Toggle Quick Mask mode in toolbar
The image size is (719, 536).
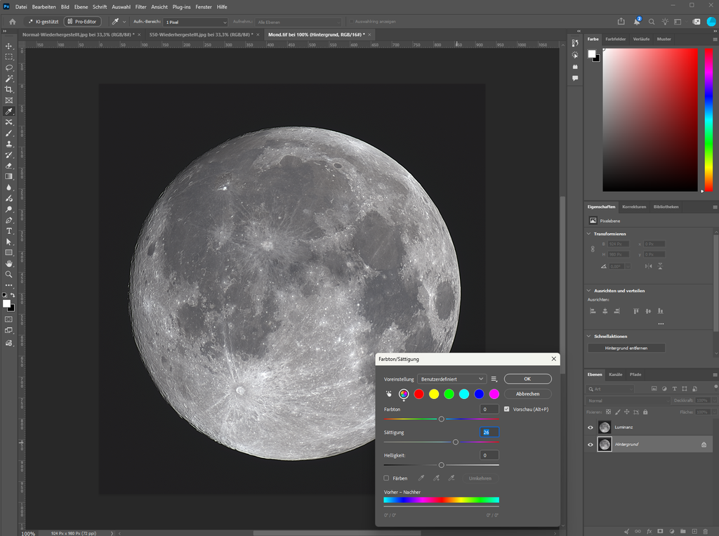click(8, 319)
